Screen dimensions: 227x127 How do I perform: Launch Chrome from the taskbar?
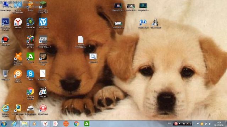[76, 124]
